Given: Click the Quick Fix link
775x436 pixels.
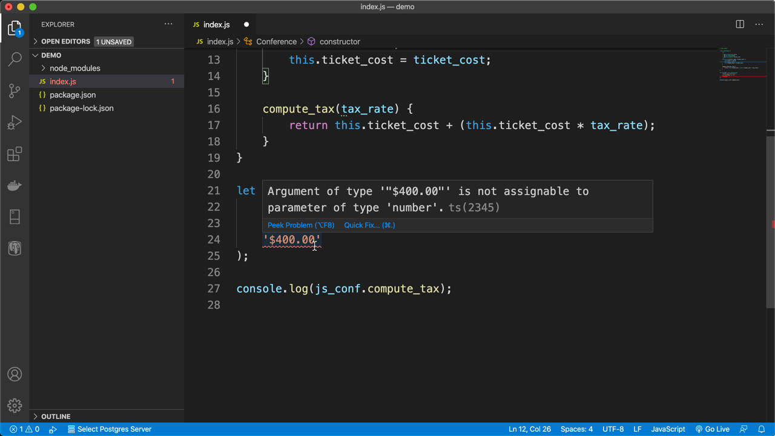Looking at the screenshot, I should (x=369, y=225).
